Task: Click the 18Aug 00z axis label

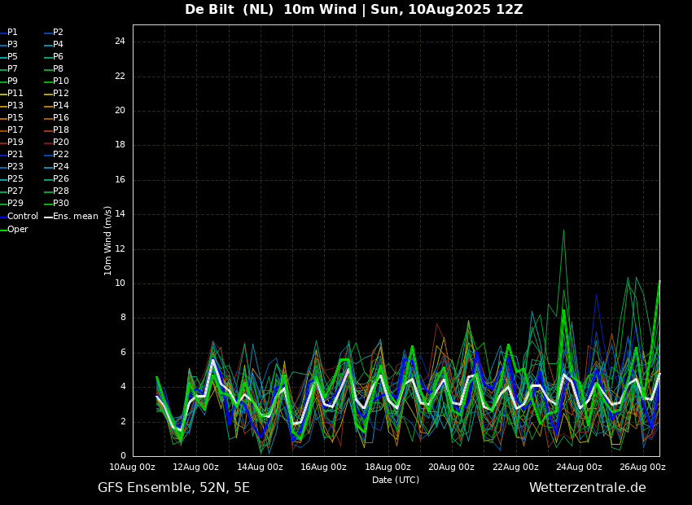Action: [388, 467]
